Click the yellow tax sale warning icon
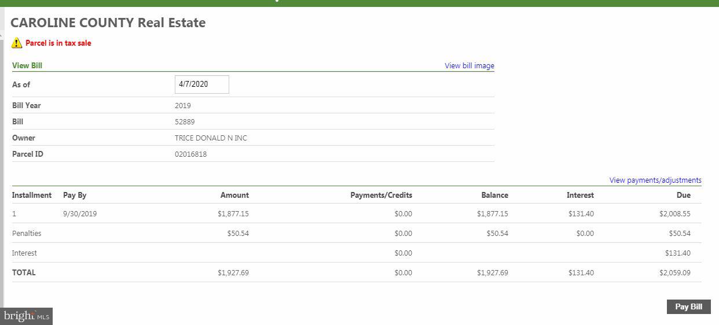The width and height of the screenshot is (719, 325). 17,43
